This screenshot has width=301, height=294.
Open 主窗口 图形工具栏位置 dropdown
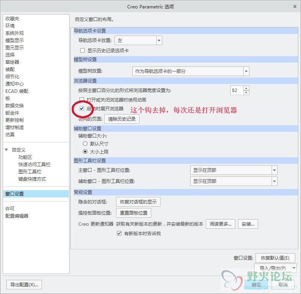(x=234, y=170)
